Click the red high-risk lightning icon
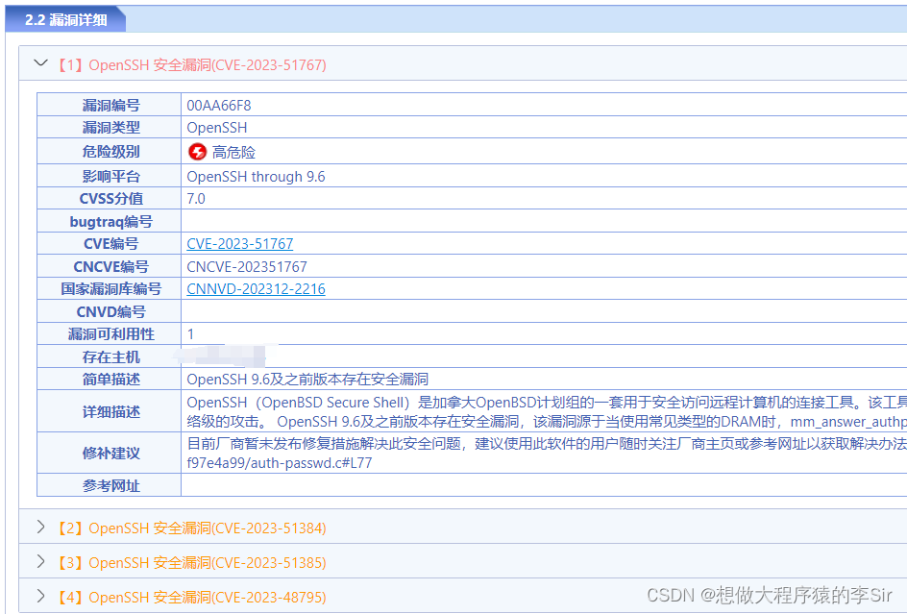This screenshot has width=907, height=614. click(x=197, y=152)
